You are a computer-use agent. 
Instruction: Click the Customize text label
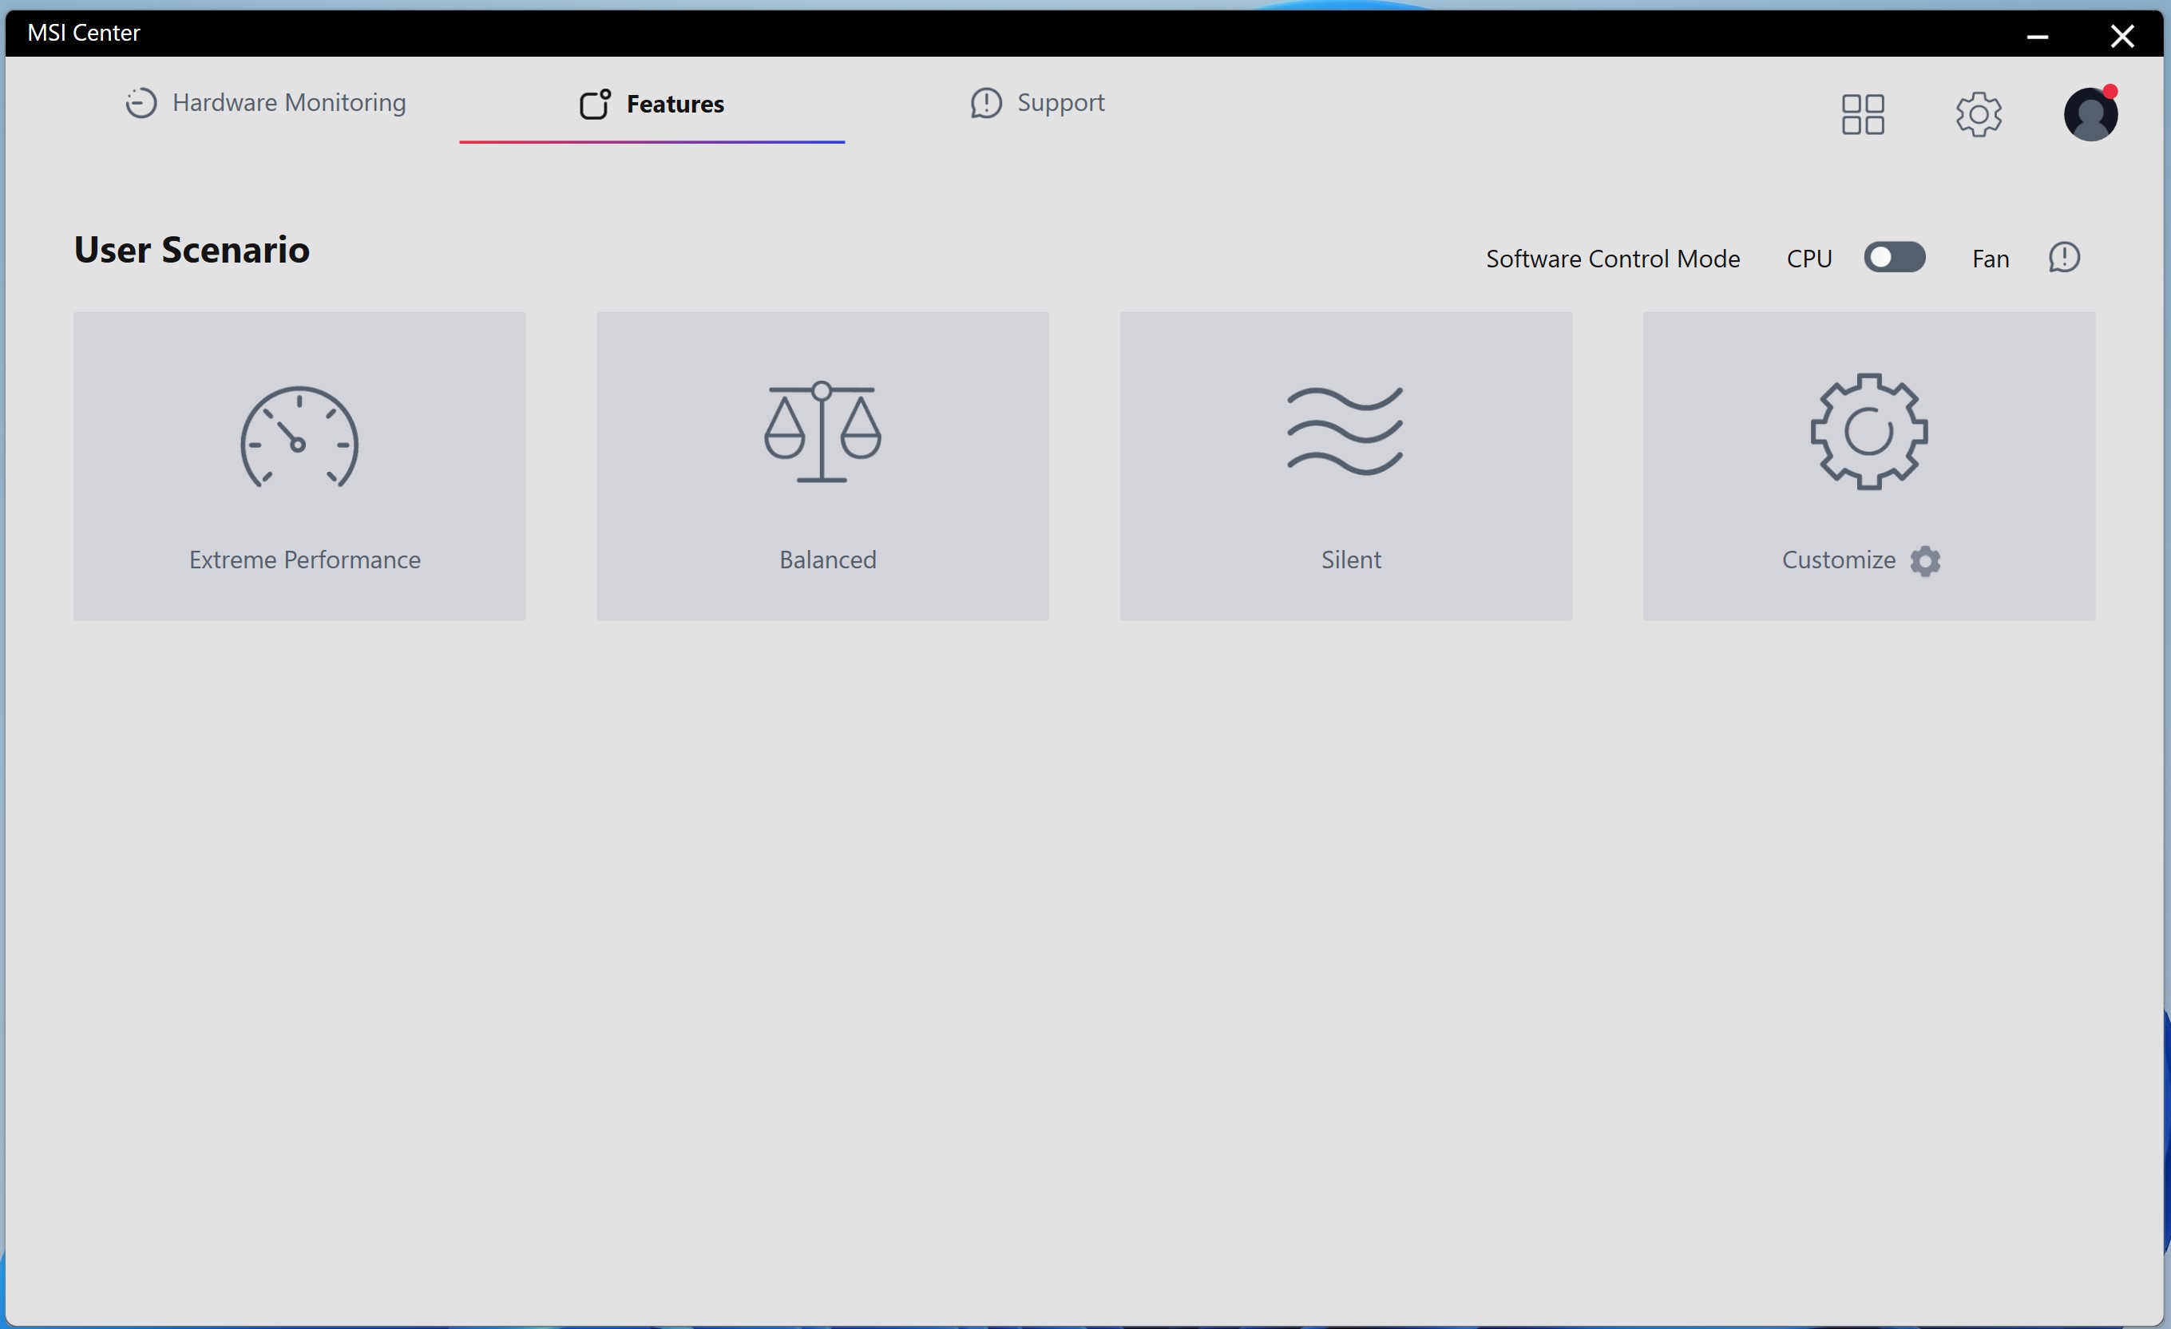click(x=1838, y=560)
